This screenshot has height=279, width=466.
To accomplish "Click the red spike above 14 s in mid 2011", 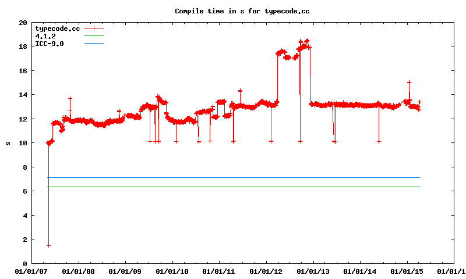I will (x=240, y=91).
